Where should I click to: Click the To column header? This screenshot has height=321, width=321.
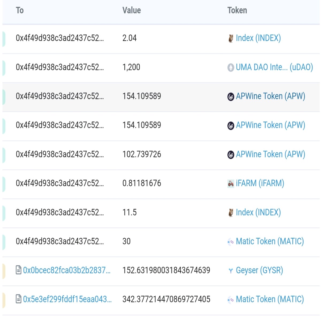click(20, 10)
